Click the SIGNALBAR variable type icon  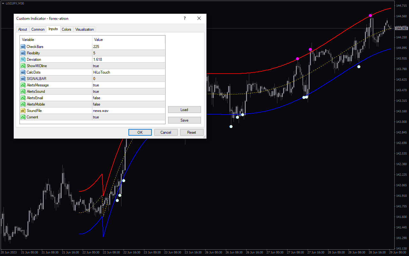point(23,79)
